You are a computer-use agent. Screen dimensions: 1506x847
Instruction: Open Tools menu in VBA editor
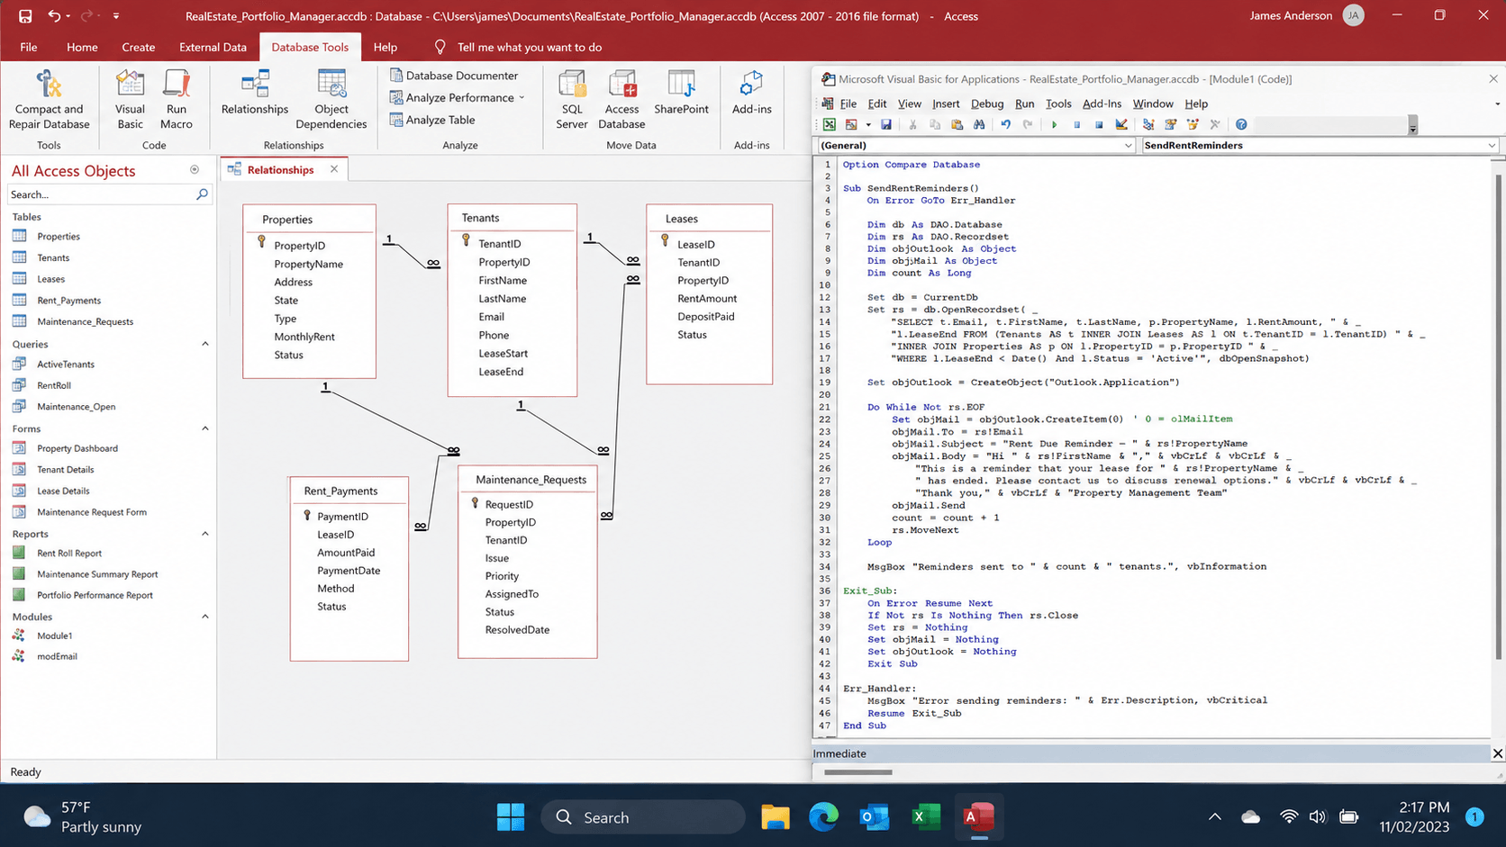[1058, 104]
